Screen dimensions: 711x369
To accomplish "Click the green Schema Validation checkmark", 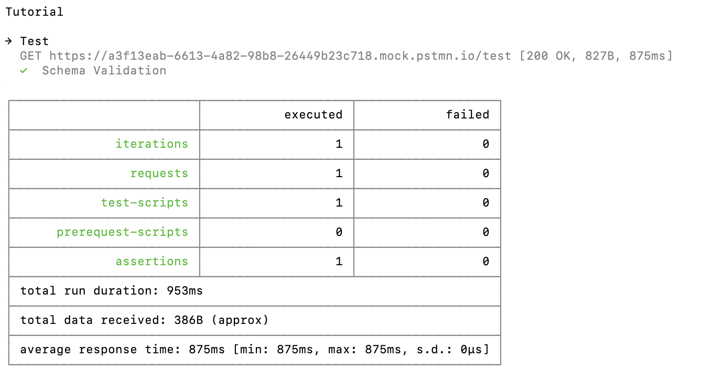I will pos(24,71).
